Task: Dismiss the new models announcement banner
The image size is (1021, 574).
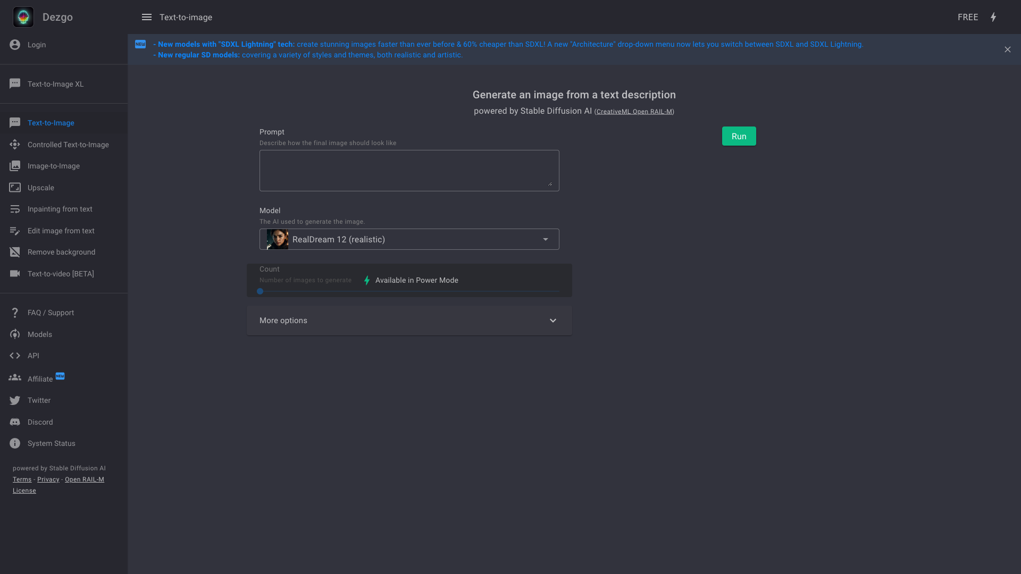Action: pos(1008,49)
